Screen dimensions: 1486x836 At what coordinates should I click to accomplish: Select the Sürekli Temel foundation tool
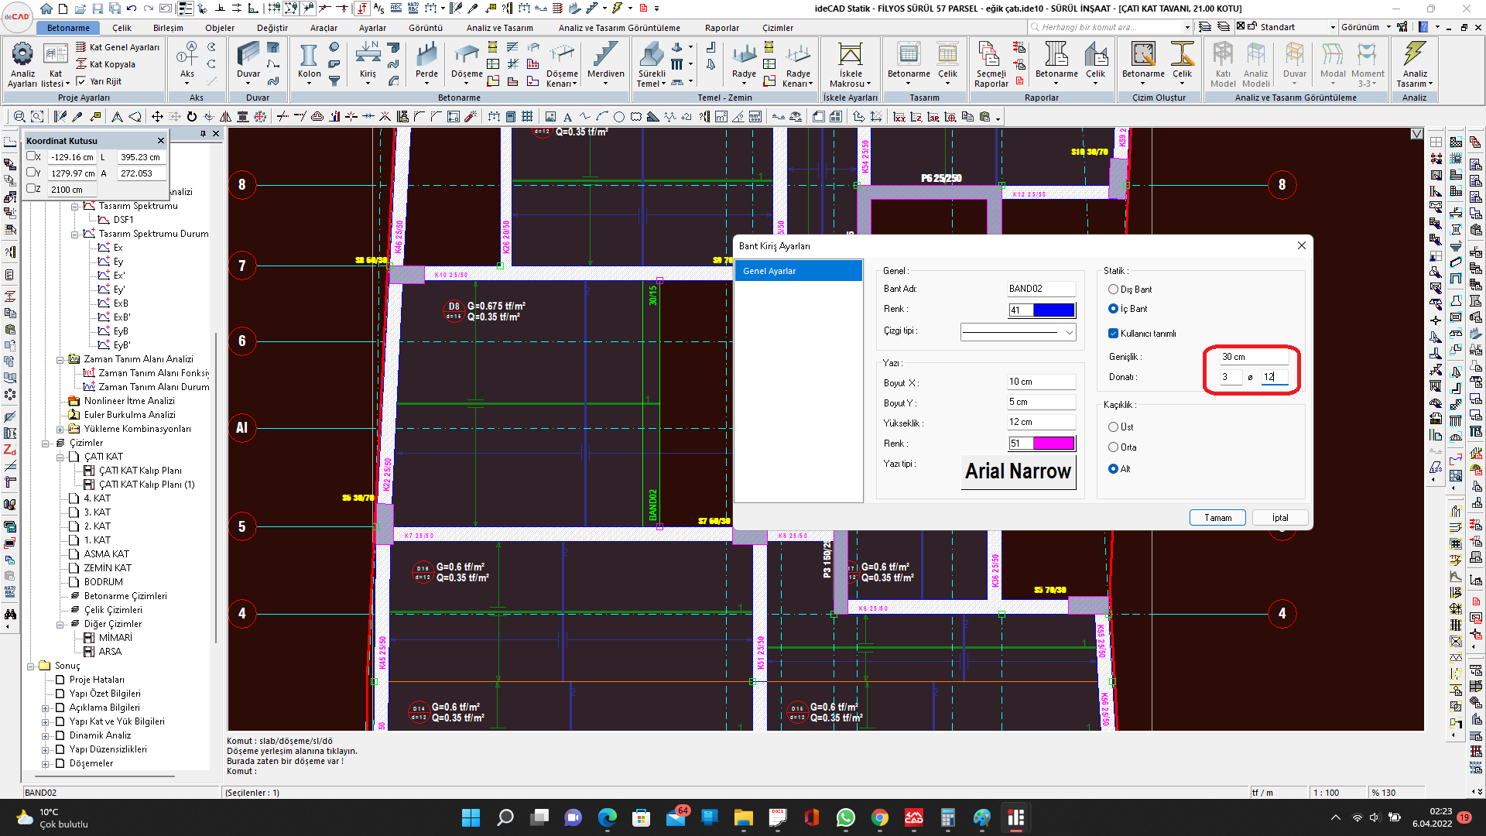(651, 65)
